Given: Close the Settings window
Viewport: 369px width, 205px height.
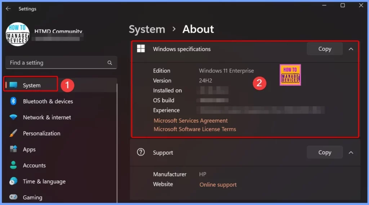Looking at the screenshot, I should click(361, 5).
